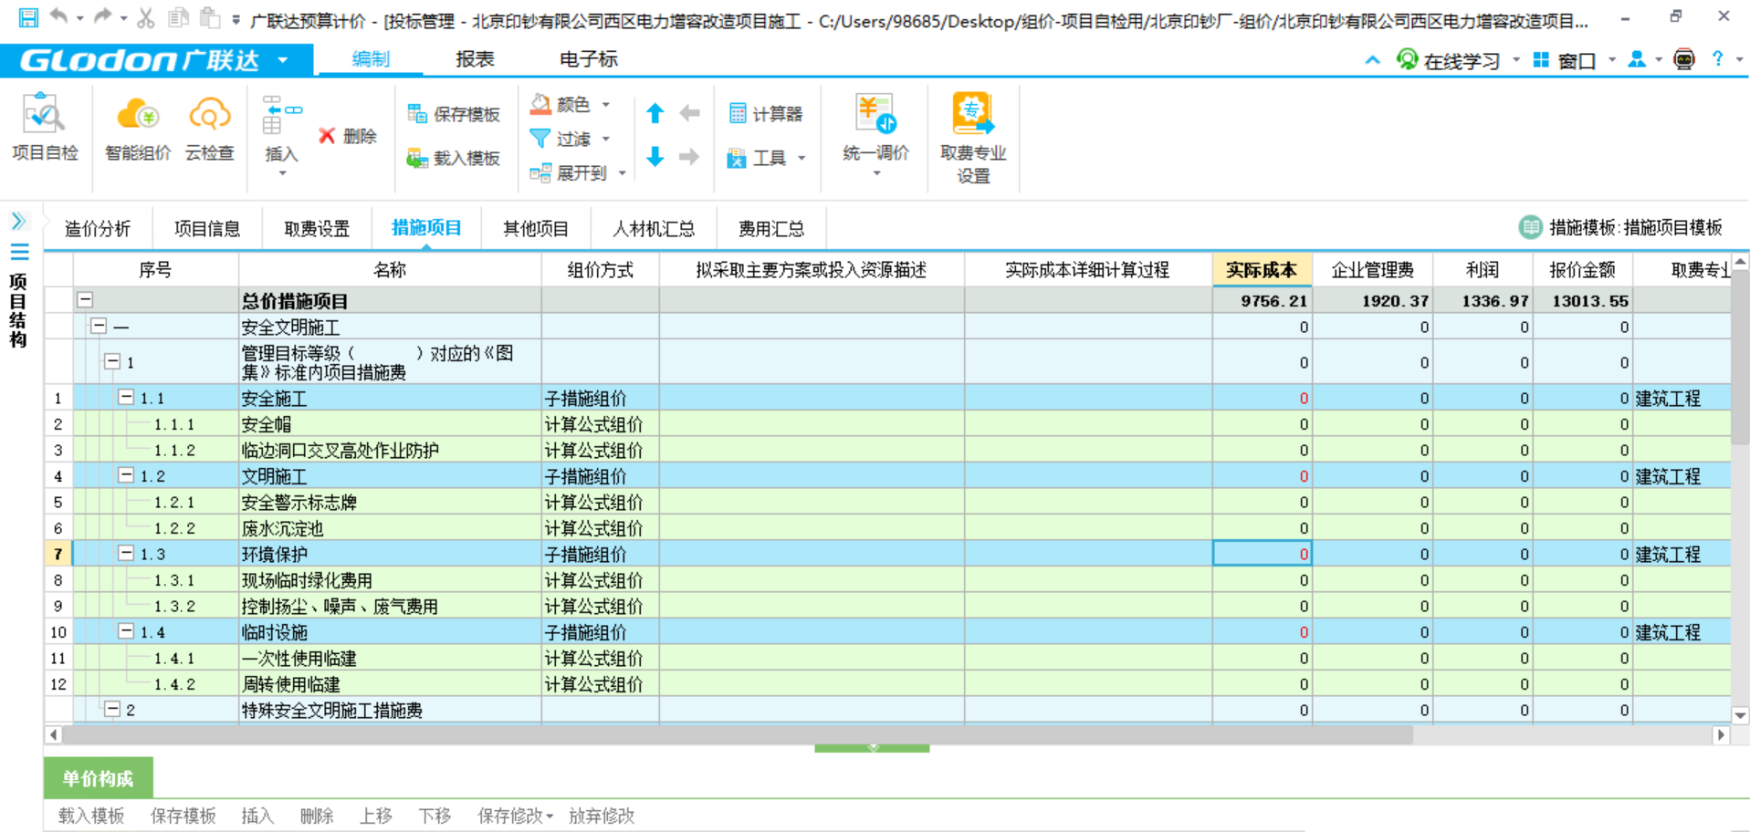Click 保存模板 save template
The width and height of the screenshot is (1750, 832).
(x=454, y=114)
